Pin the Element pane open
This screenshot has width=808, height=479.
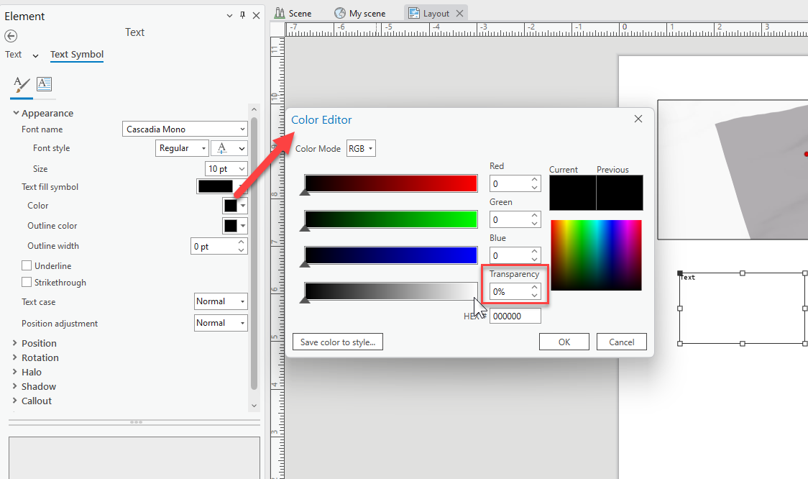243,15
